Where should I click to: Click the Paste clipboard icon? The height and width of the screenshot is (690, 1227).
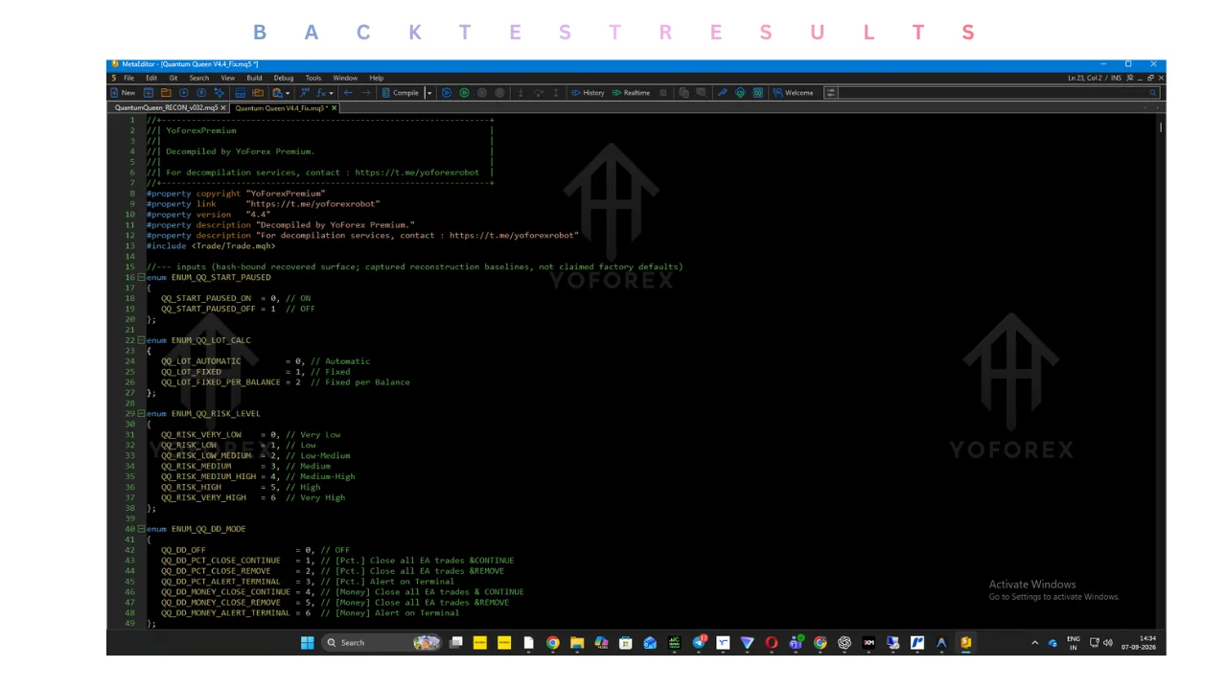tap(277, 93)
